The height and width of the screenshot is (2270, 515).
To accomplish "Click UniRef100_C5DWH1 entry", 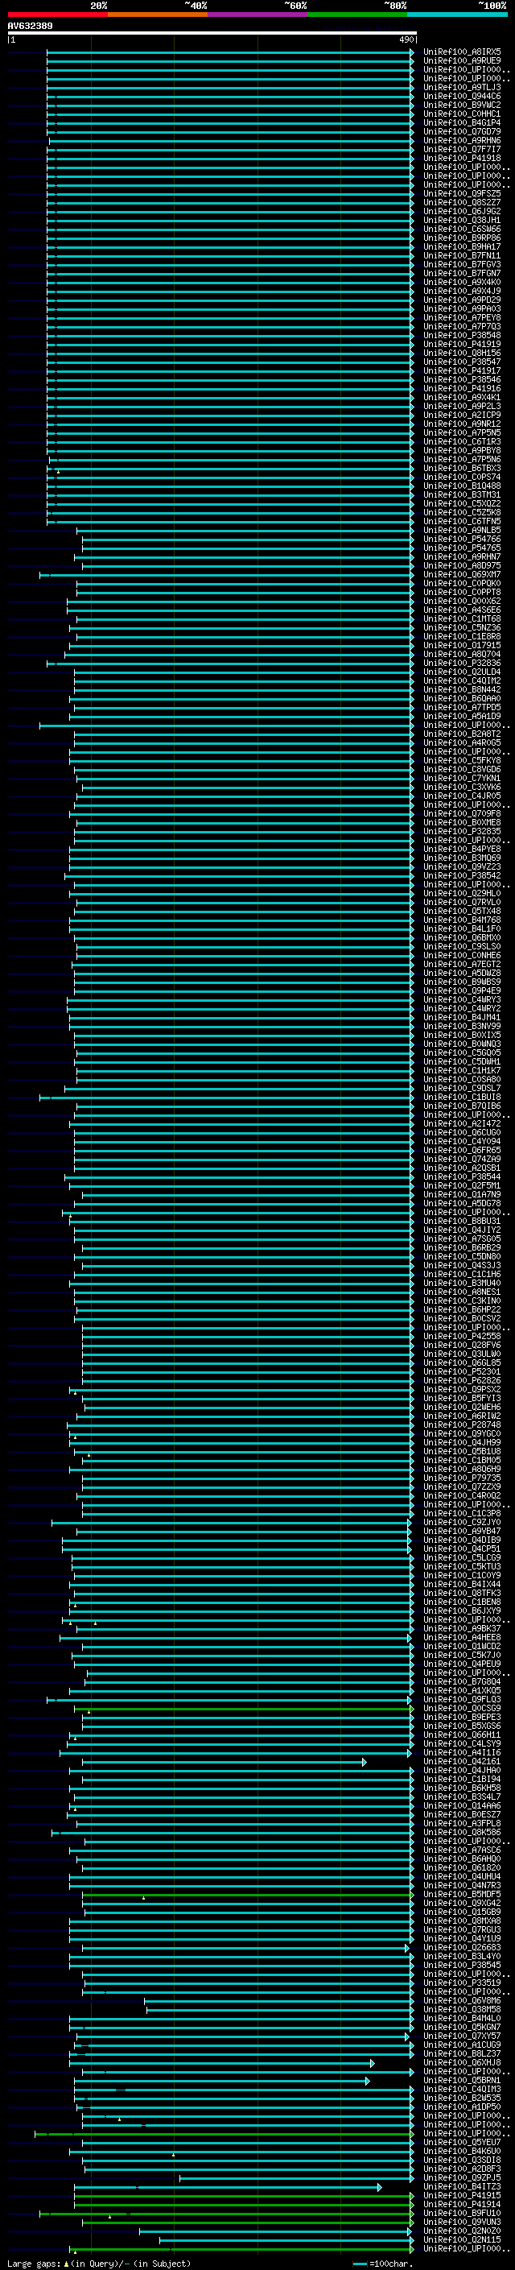I will 462,1061.
